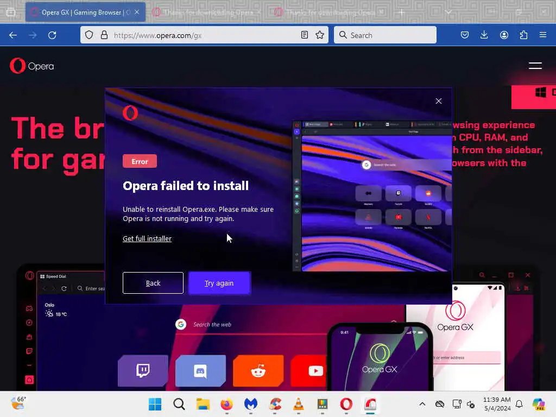Open a new tab with the plus button
The height and width of the screenshot is (417, 556).
[x=401, y=12]
